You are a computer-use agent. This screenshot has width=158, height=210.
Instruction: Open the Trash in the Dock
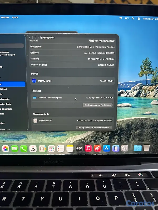coord(147,148)
